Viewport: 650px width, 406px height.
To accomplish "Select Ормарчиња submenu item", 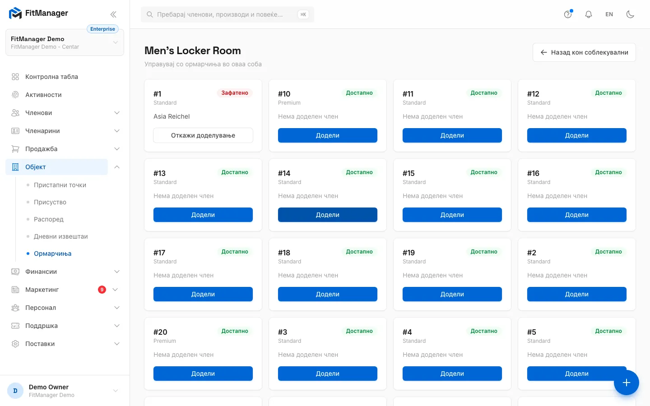I will point(53,254).
